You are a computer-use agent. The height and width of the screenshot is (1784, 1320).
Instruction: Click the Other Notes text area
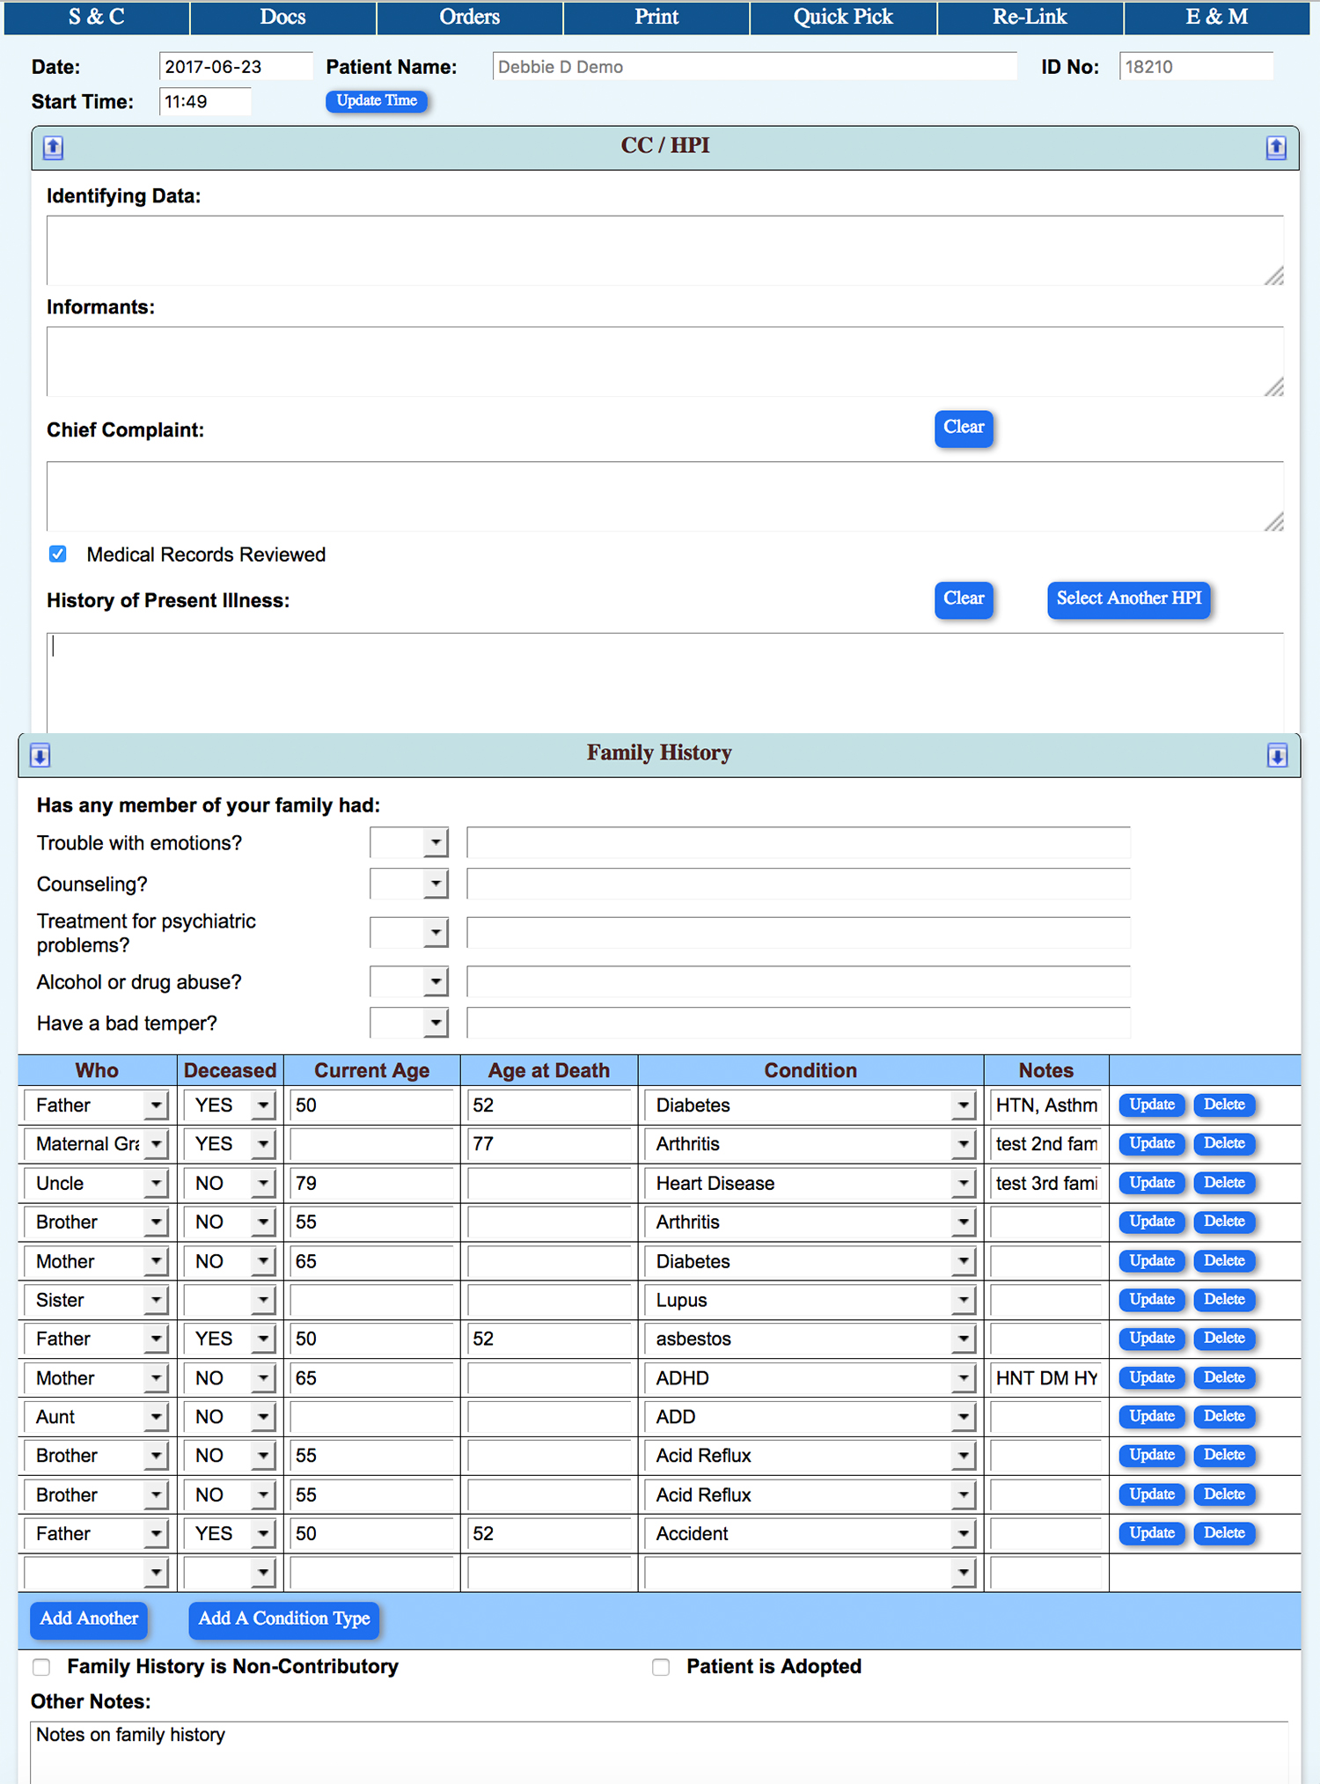click(x=659, y=1751)
